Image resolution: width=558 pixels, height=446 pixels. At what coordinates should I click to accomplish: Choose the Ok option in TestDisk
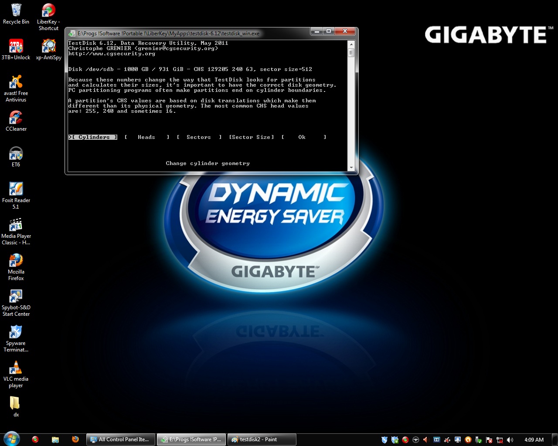pos(304,137)
